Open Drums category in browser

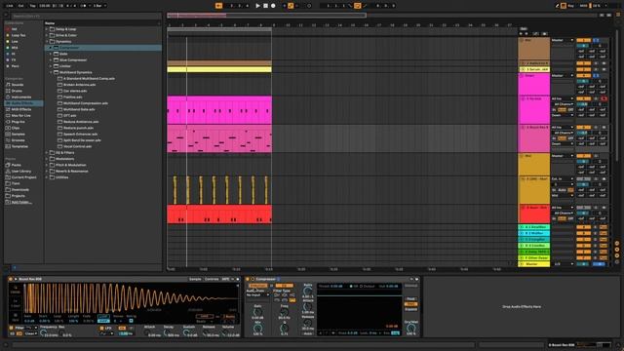(x=17, y=91)
